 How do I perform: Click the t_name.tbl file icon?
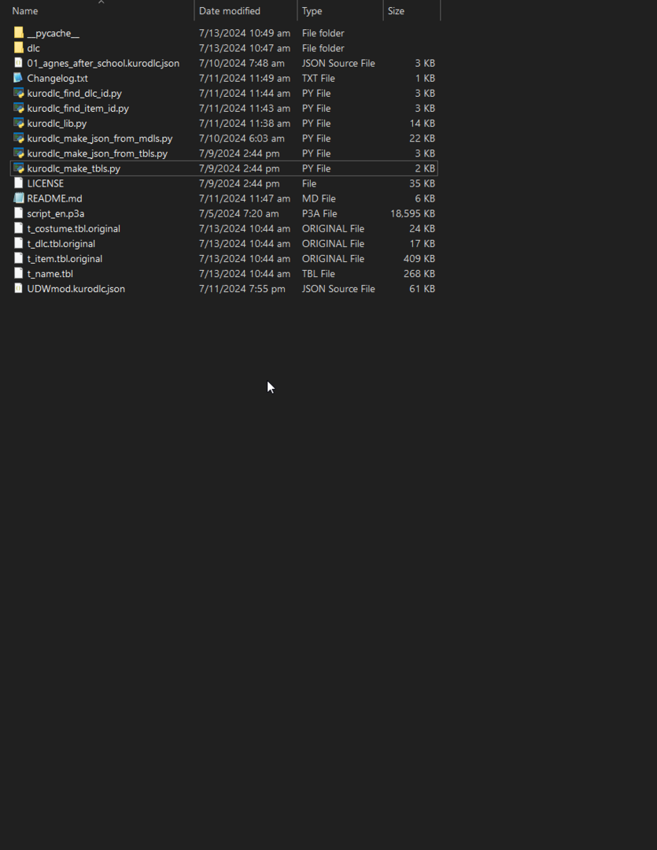tap(18, 274)
